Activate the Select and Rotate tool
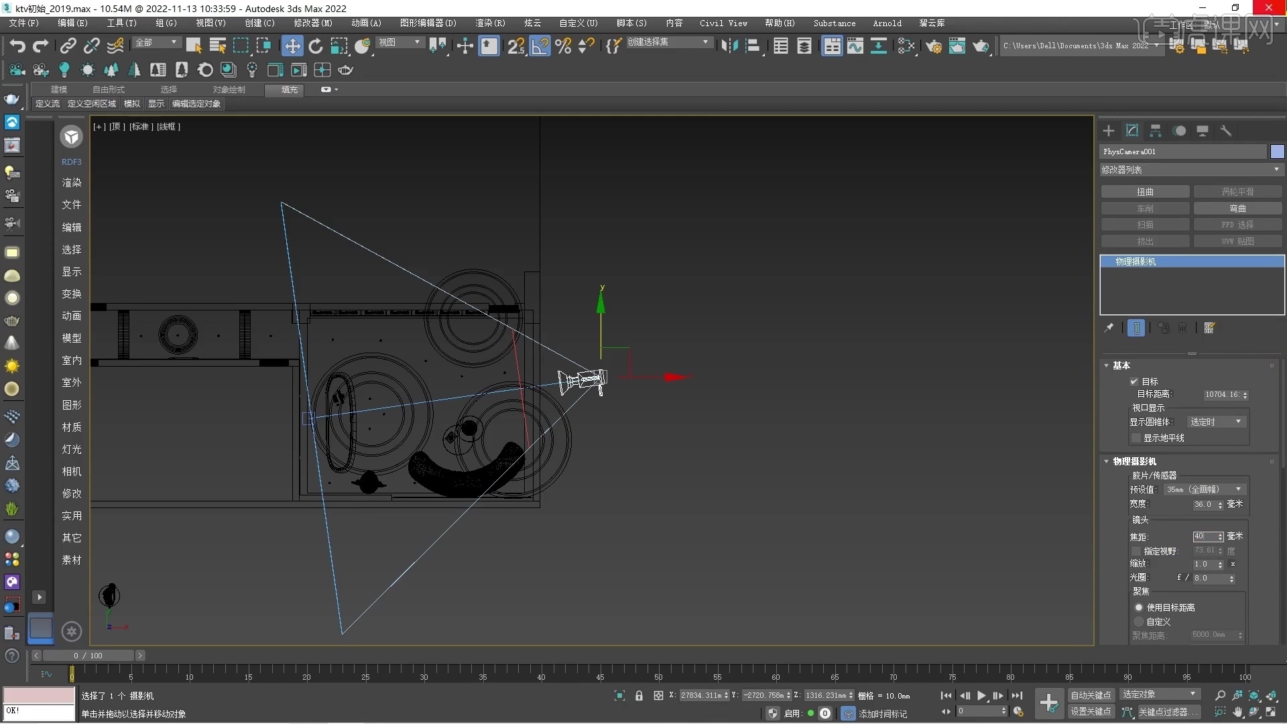1287x724 pixels. tap(316, 46)
